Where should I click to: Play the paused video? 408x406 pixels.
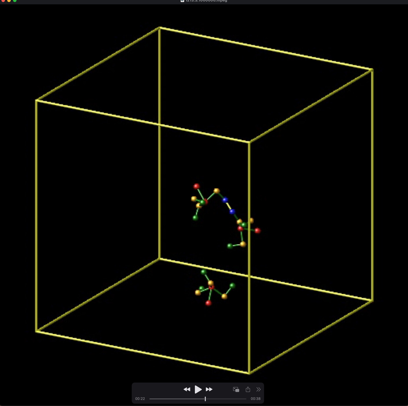click(x=198, y=389)
